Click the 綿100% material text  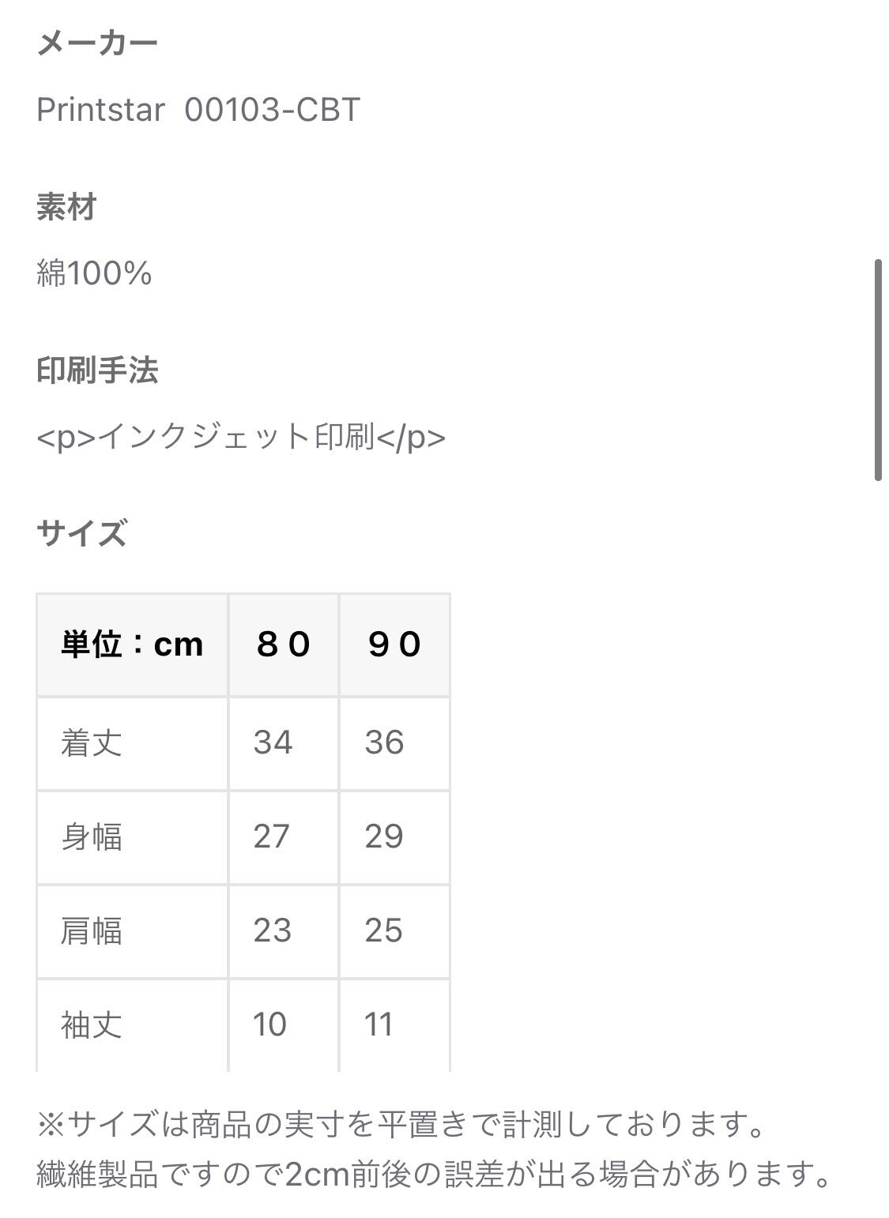coord(94,273)
